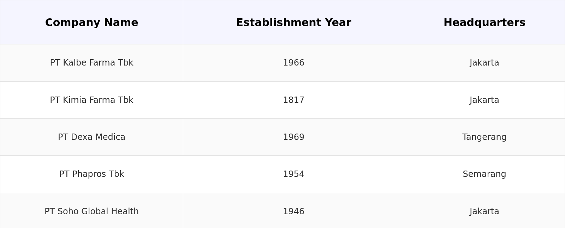Click the Headquarters column header
Screen dimensions: 565x228
(484, 23)
